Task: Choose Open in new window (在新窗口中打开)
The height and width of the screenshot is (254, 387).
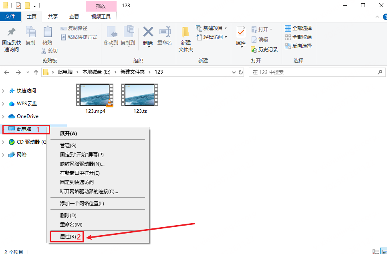Action: [x=98, y=173]
